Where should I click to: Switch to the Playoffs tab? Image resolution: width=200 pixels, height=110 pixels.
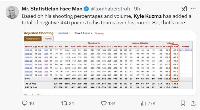pyautogui.click(x=48, y=39)
